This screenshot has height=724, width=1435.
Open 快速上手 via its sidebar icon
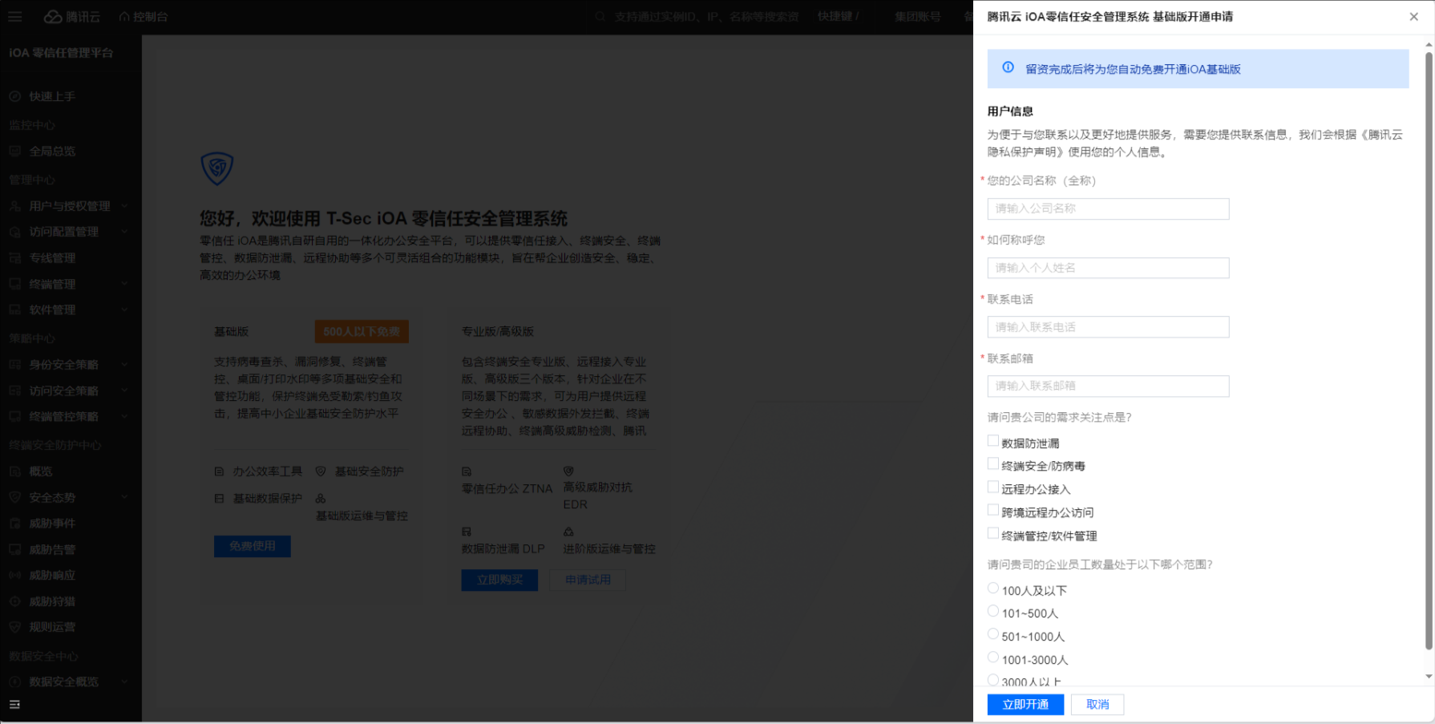[14, 96]
